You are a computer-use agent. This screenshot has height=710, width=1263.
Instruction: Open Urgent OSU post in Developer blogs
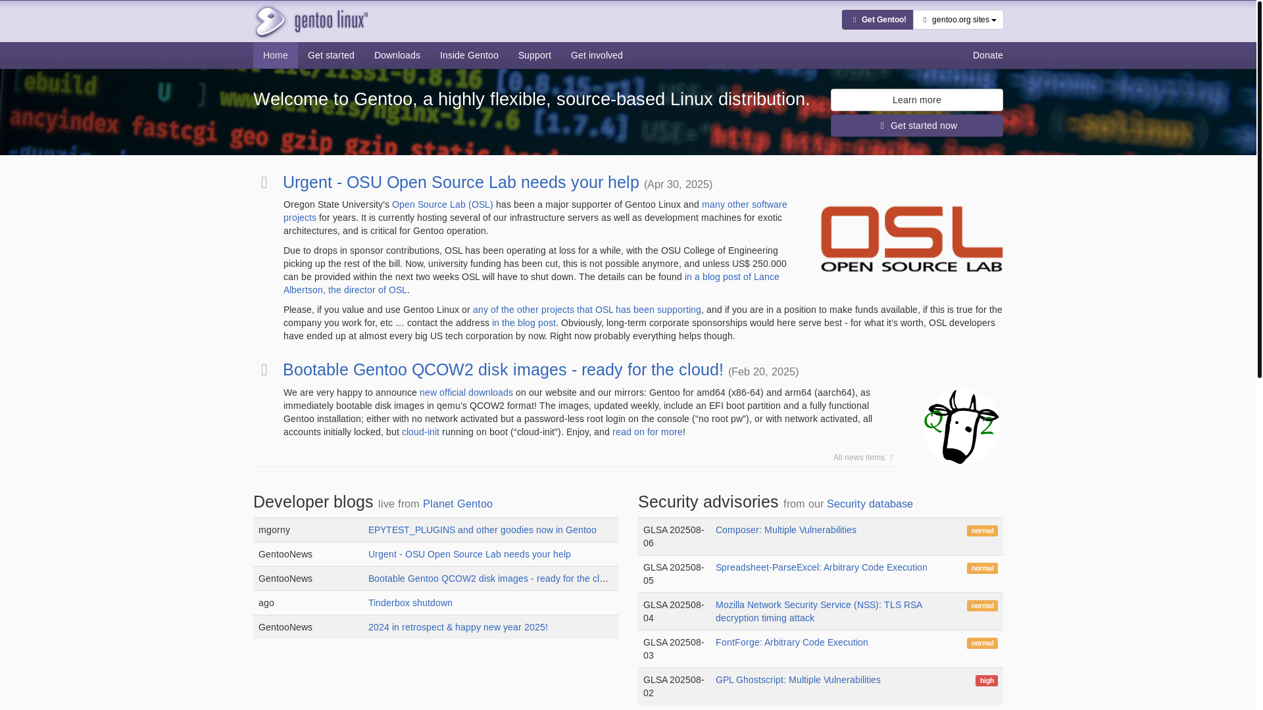point(470,554)
